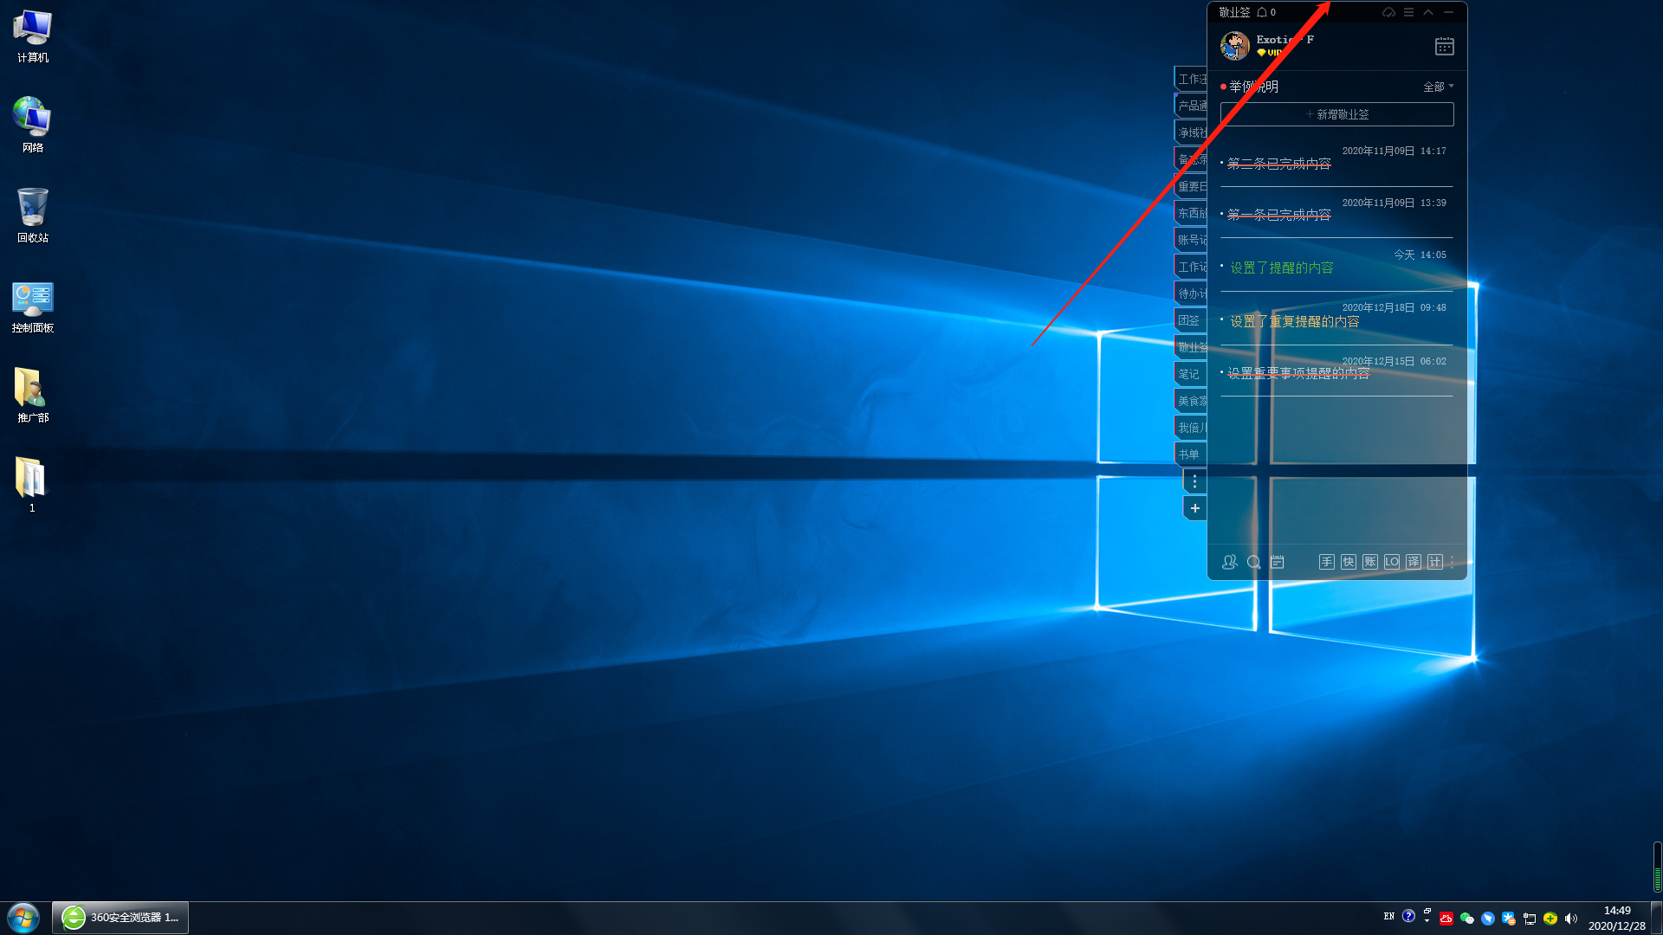
Task: Open the 推广部 folder icon
Action: 32,395
